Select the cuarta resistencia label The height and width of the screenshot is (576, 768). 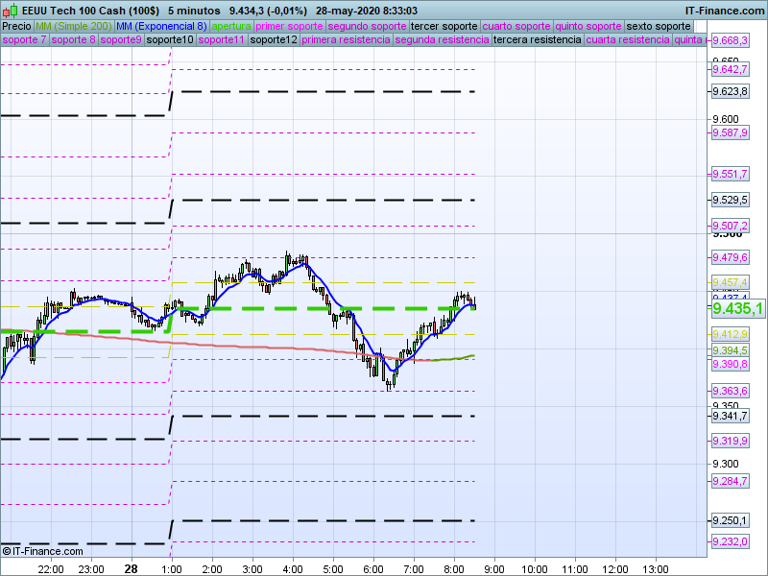coord(628,40)
